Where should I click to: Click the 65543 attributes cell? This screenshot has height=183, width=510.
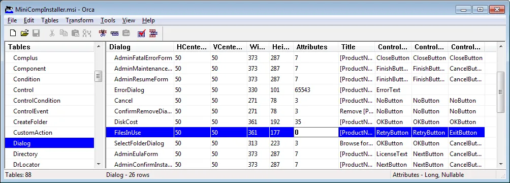[316, 90]
